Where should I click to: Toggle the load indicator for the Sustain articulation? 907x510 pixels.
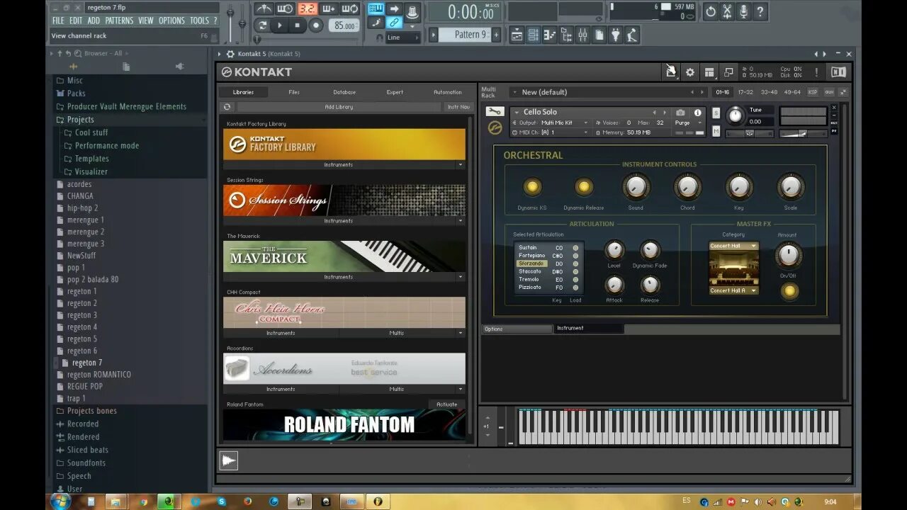point(575,248)
